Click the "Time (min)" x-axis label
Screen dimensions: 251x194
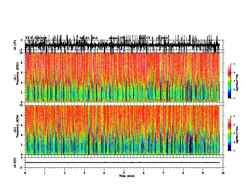(x=127, y=176)
